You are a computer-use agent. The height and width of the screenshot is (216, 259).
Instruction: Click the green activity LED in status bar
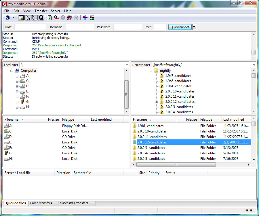[x=247, y=210]
